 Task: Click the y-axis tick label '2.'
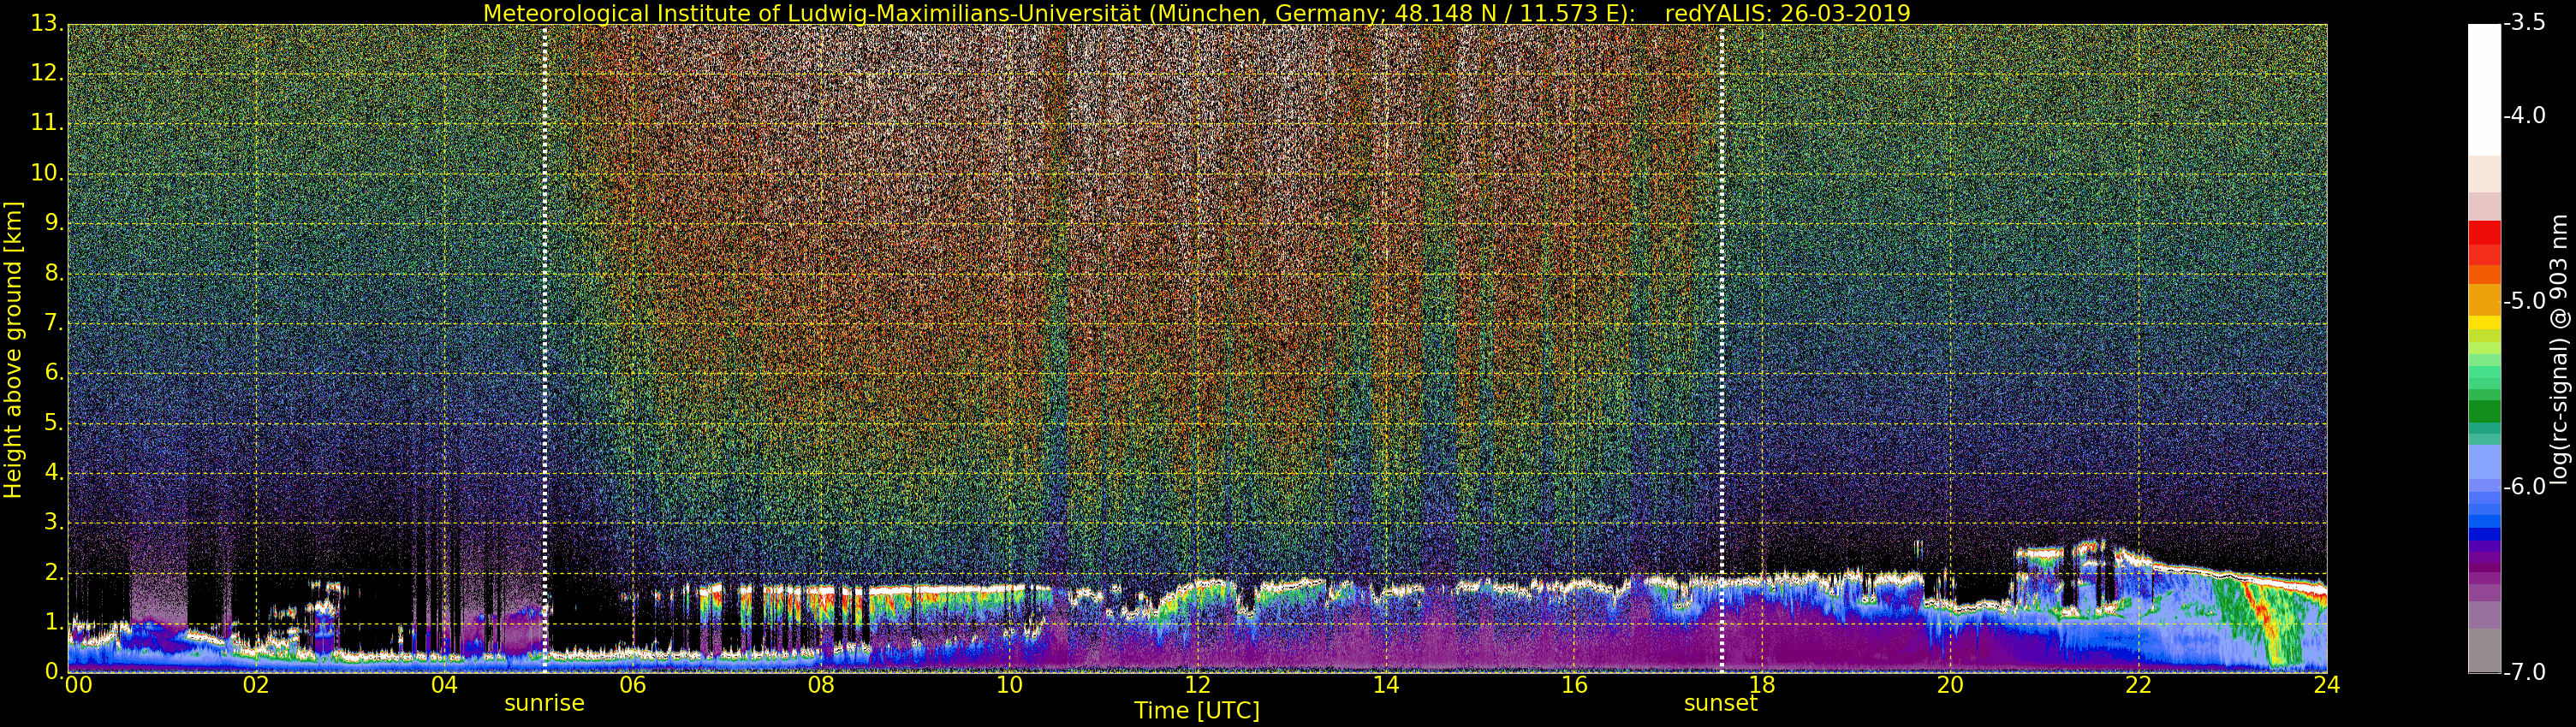pyautogui.click(x=54, y=572)
